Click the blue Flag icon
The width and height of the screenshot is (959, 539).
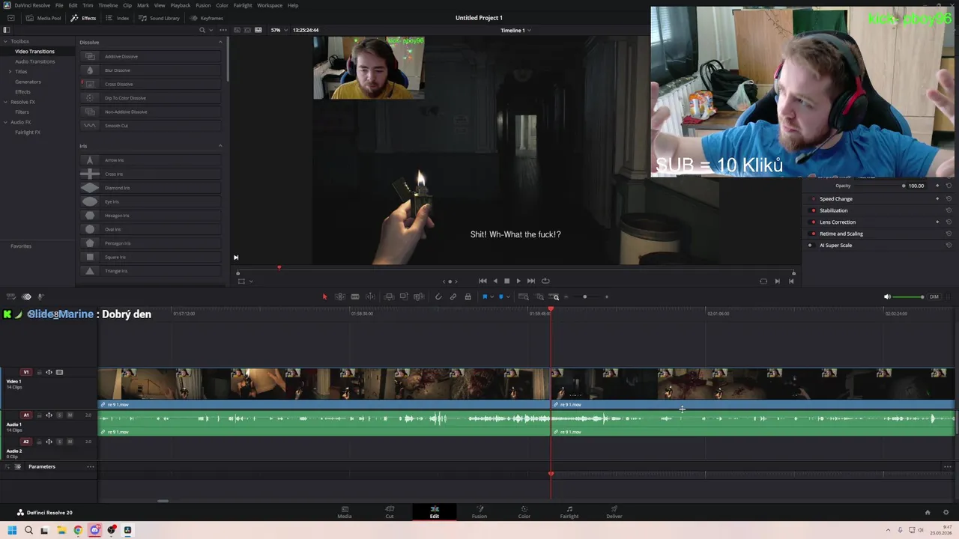(485, 297)
